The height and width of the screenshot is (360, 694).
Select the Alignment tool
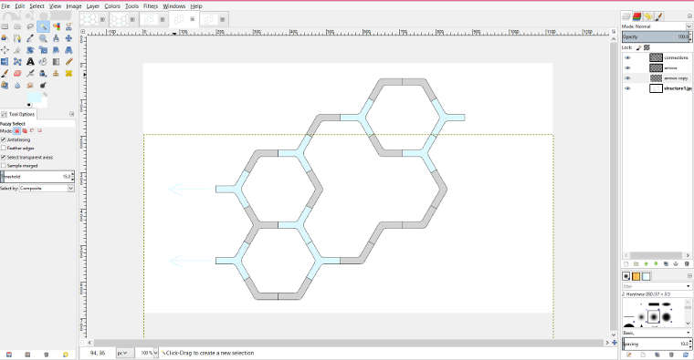[x=5, y=50]
